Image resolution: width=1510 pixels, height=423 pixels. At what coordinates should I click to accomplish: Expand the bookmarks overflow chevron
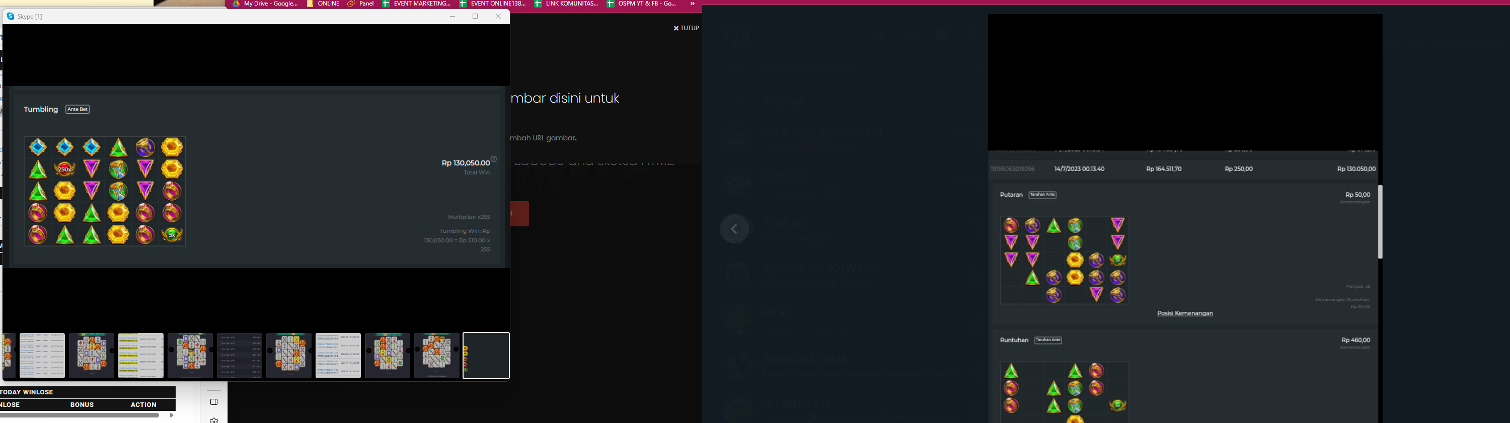[692, 4]
